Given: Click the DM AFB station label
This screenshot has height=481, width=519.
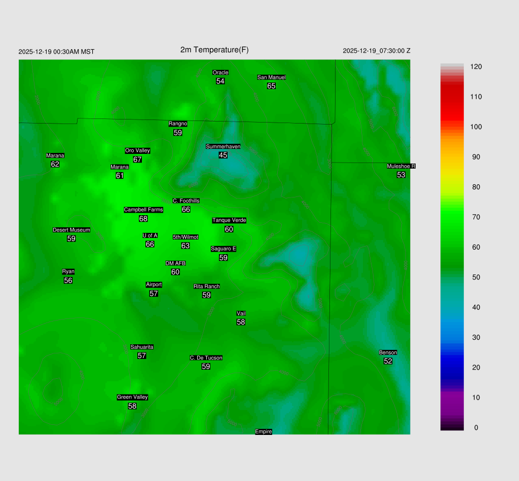Looking at the screenshot, I should [x=175, y=263].
